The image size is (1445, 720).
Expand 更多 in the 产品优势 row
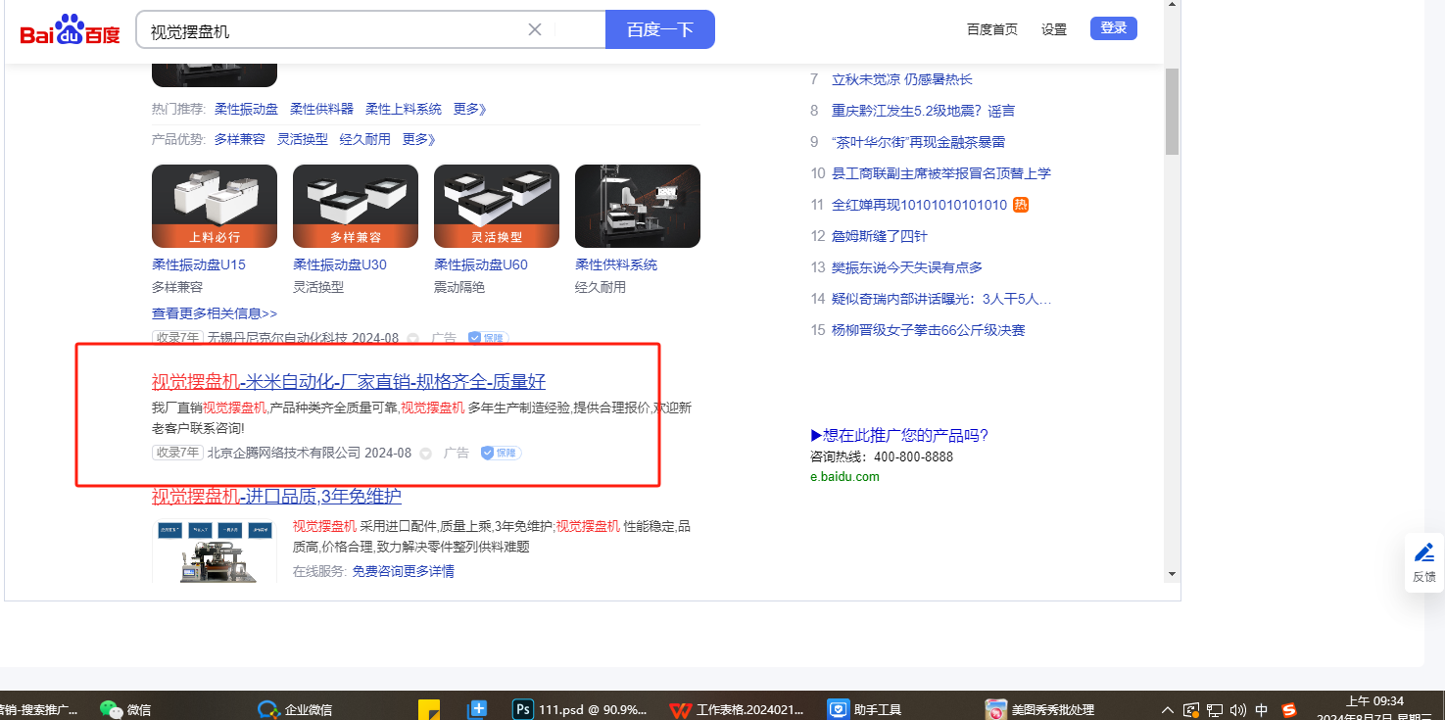[418, 139]
